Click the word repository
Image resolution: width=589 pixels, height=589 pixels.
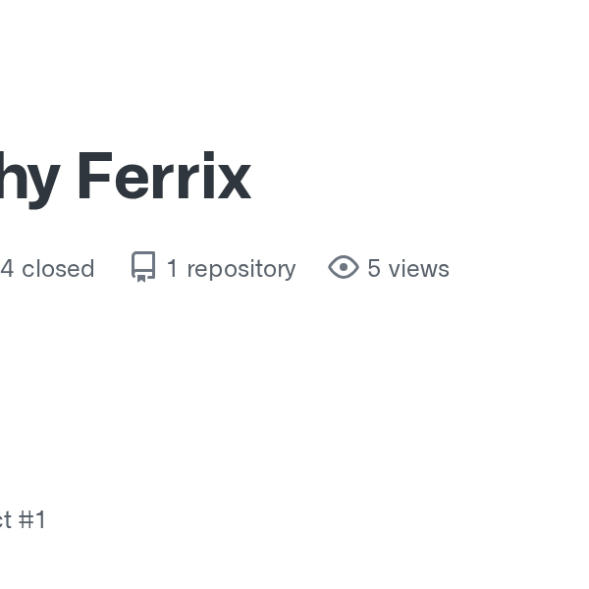point(241,269)
